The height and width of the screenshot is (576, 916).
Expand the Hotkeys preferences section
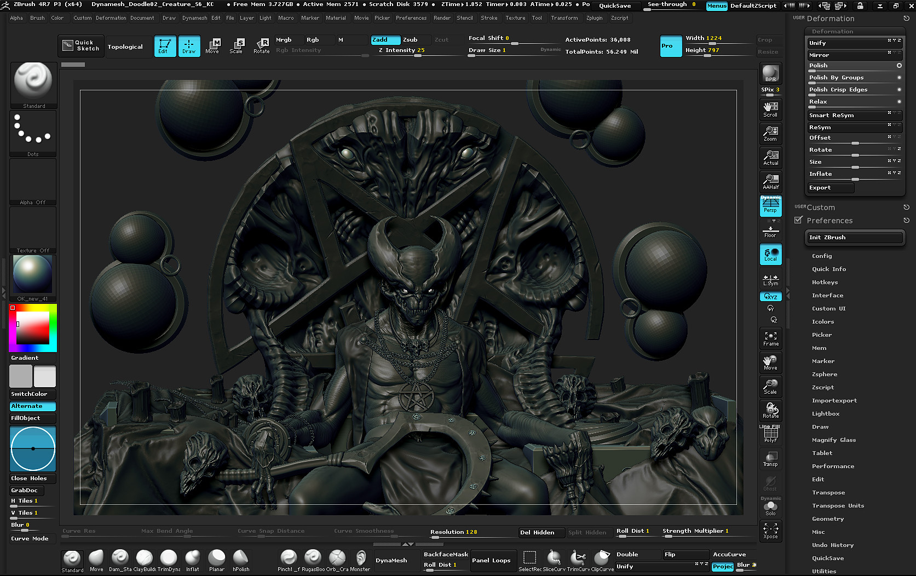[825, 283]
